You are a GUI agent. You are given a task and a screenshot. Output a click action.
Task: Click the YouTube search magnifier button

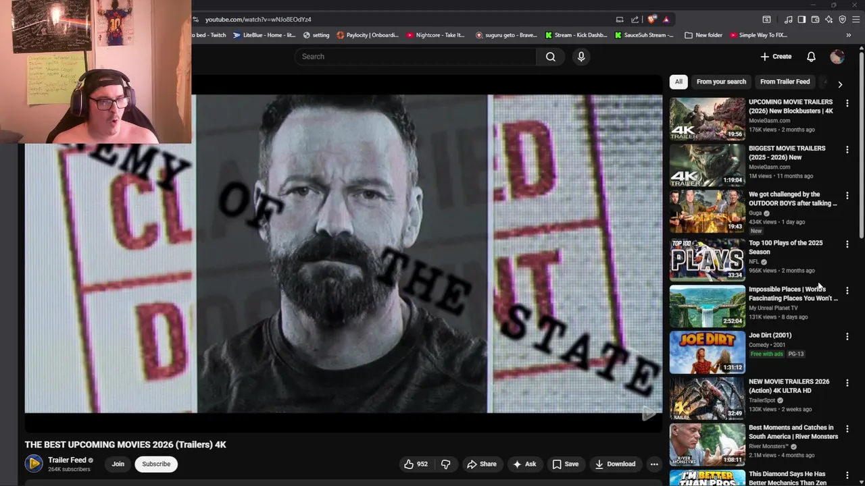[551, 57]
